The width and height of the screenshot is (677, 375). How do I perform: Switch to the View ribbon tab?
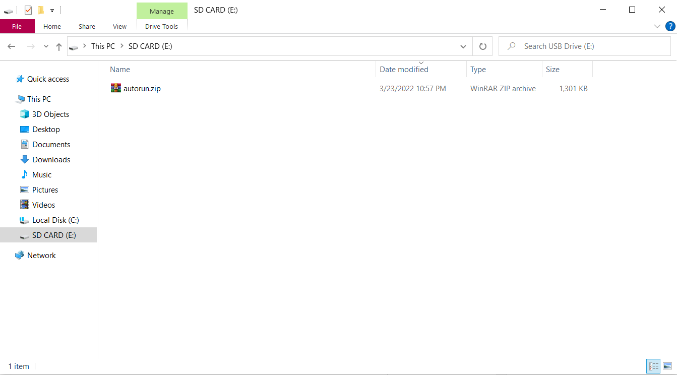(x=119, y=26)
